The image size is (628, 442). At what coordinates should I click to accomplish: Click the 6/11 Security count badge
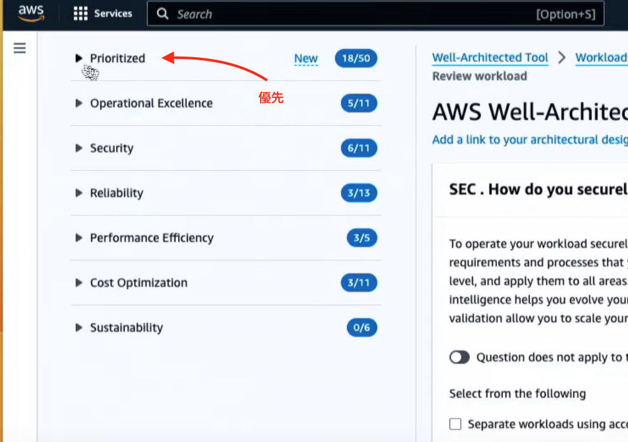358,149
